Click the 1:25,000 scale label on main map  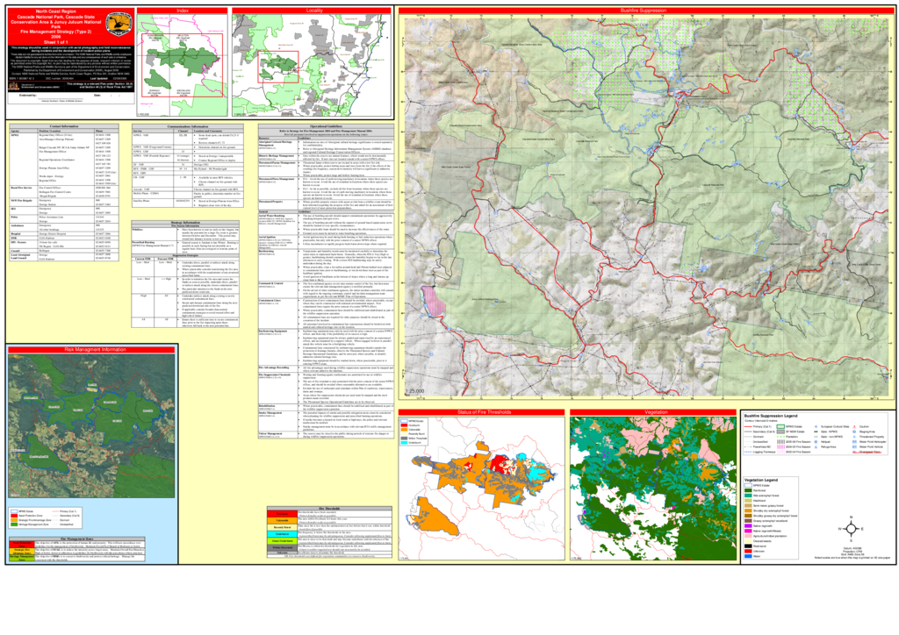414,391
